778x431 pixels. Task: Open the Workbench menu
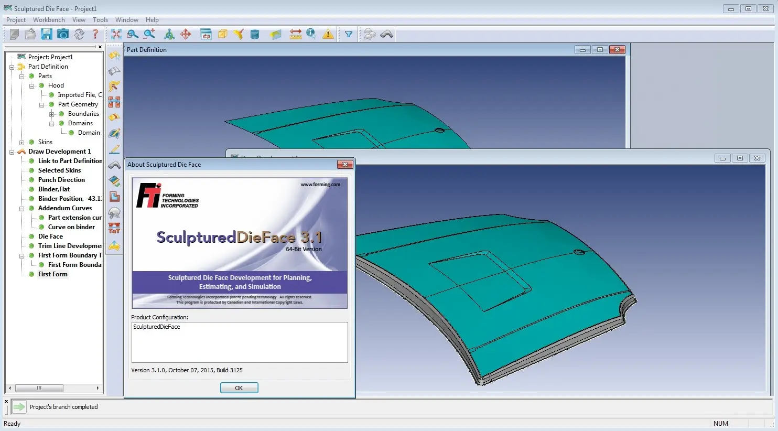click(49, 20)
